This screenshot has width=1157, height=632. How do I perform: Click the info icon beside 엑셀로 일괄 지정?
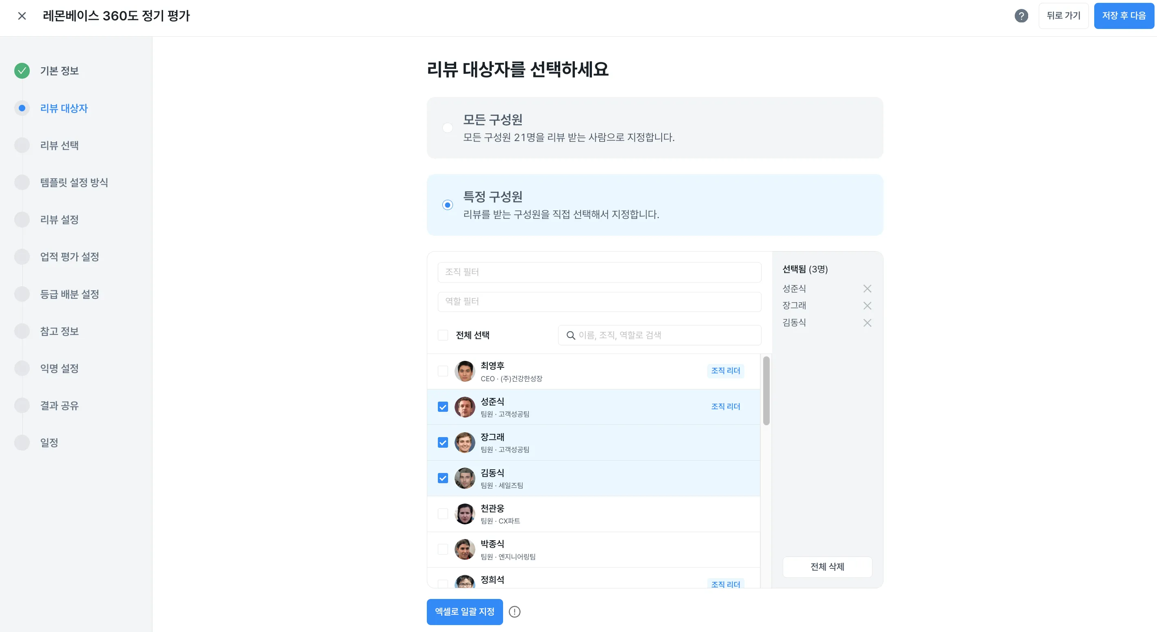pyautogui.click(x=514, y=611)
